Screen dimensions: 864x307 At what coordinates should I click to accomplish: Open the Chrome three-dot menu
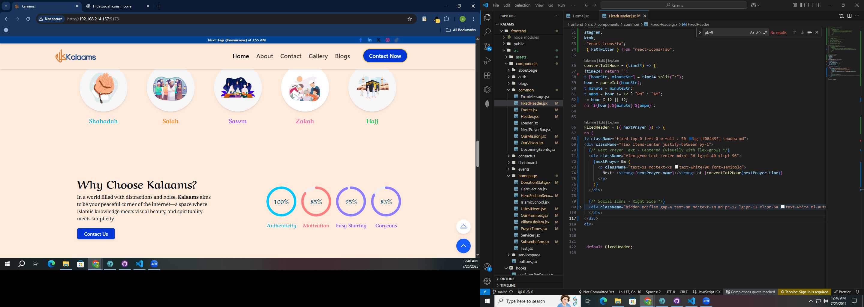[x=473, y=19]
